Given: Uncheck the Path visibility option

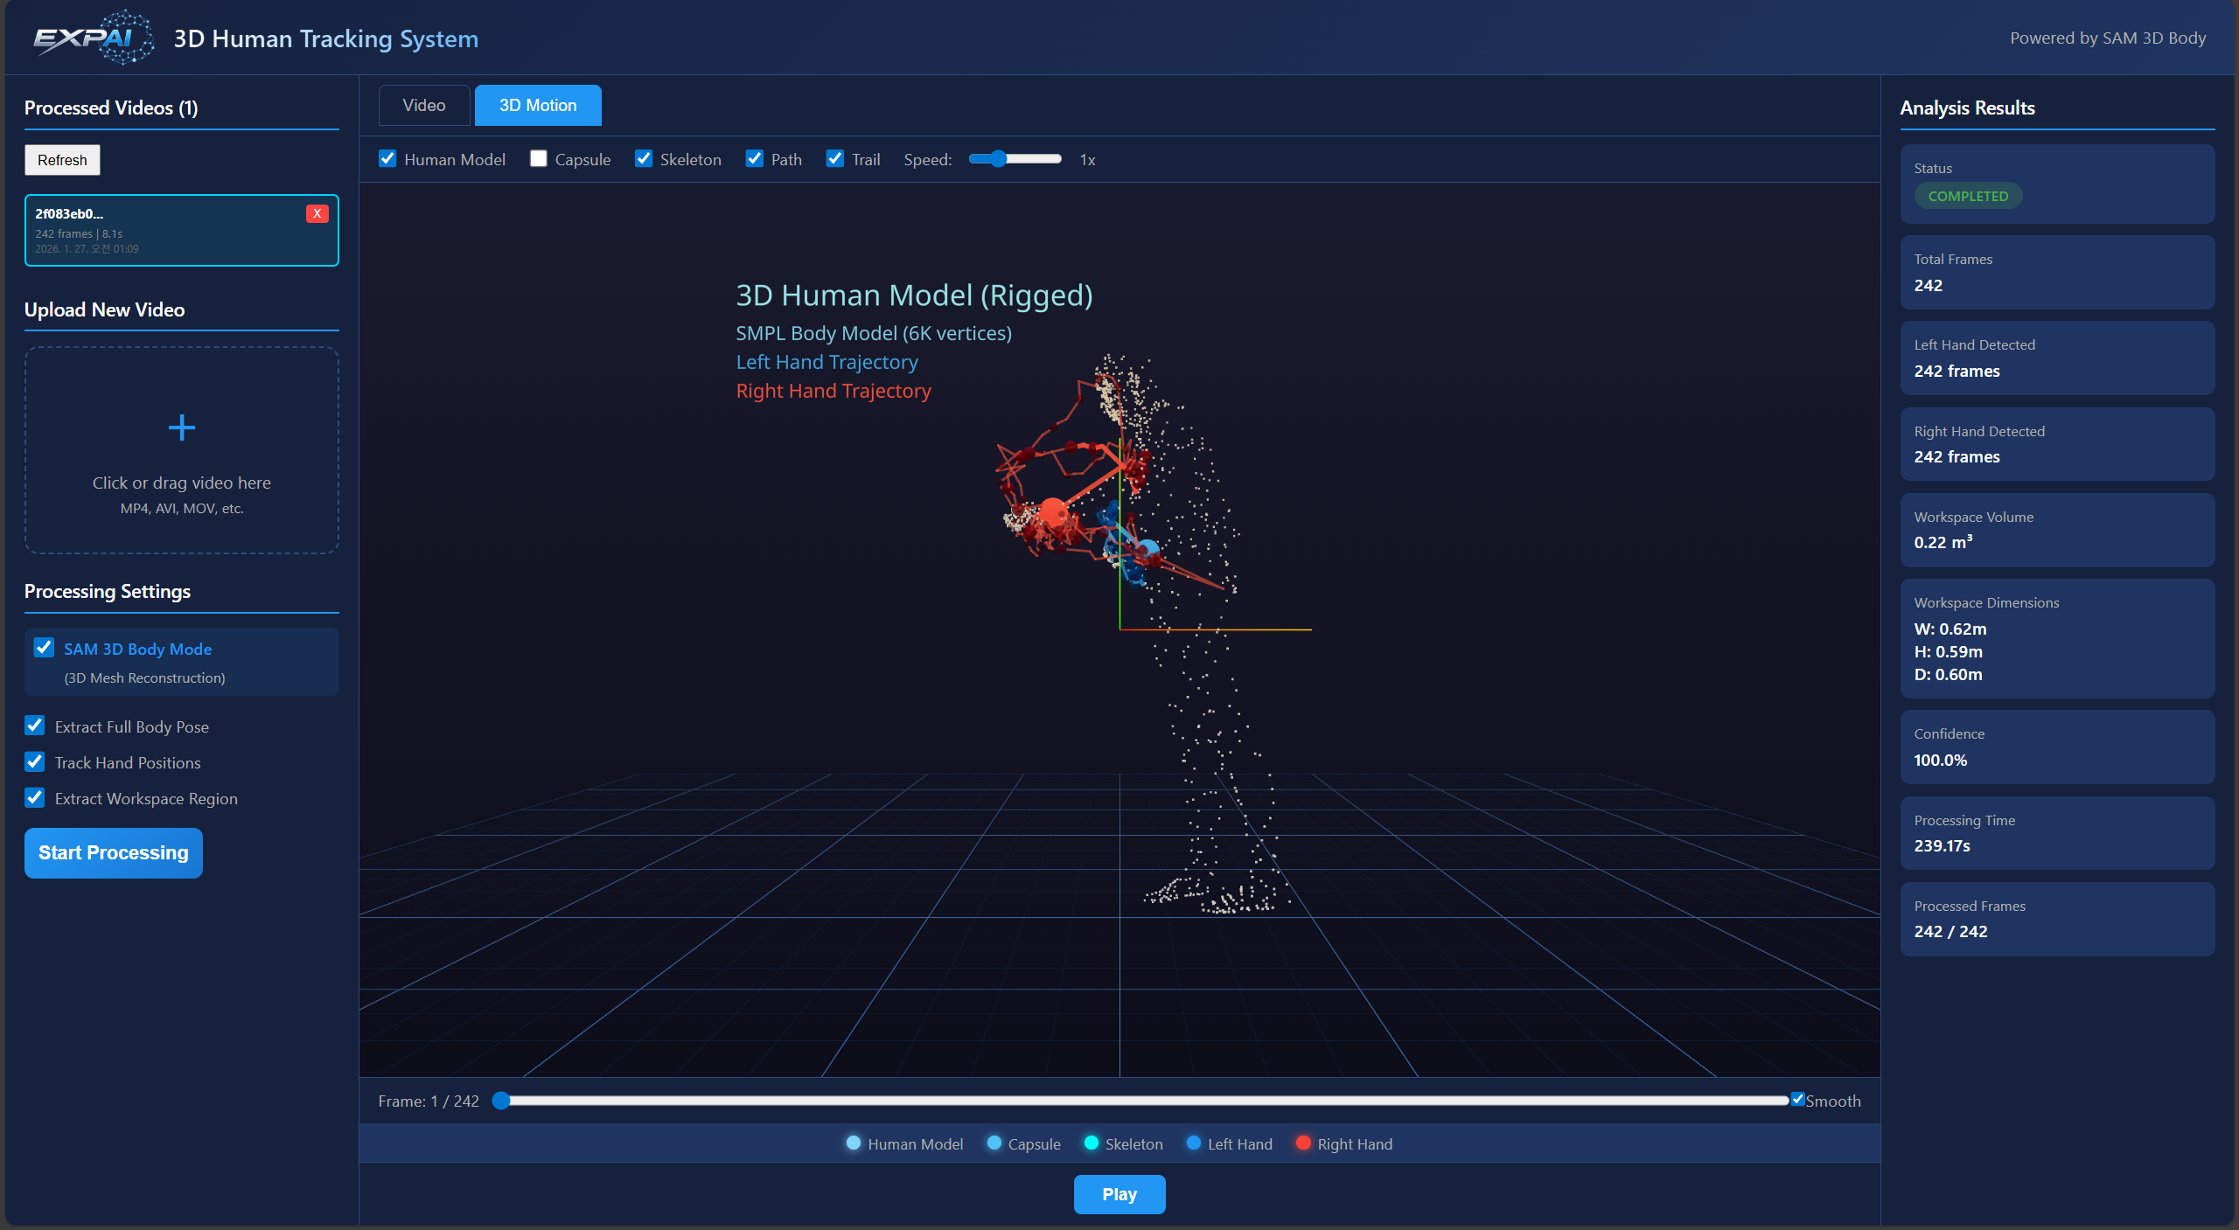Looking at the screenshot, I should (754, 158).
